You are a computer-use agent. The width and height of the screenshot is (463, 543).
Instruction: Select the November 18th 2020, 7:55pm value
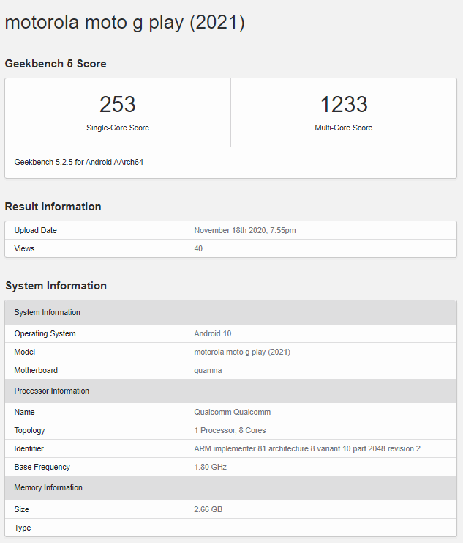pos(245,230)
